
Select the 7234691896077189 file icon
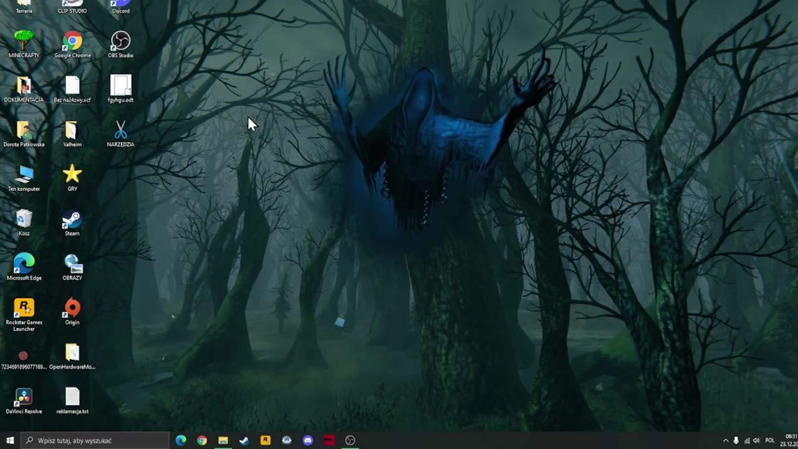click(x=24, y=360)
